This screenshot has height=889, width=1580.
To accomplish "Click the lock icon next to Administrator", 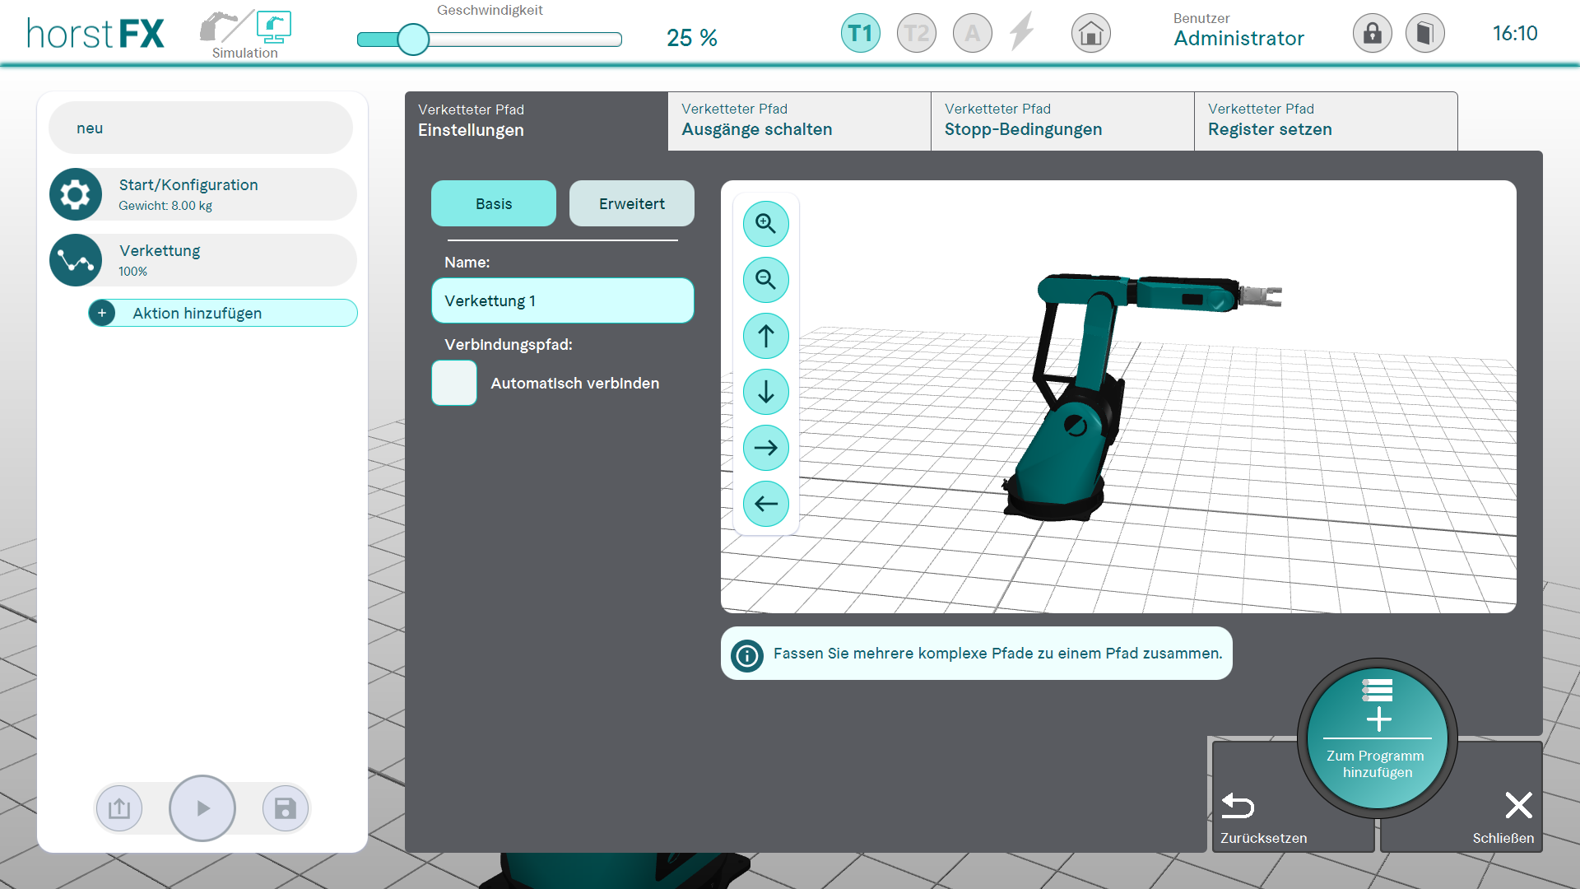I will 1372,34.
